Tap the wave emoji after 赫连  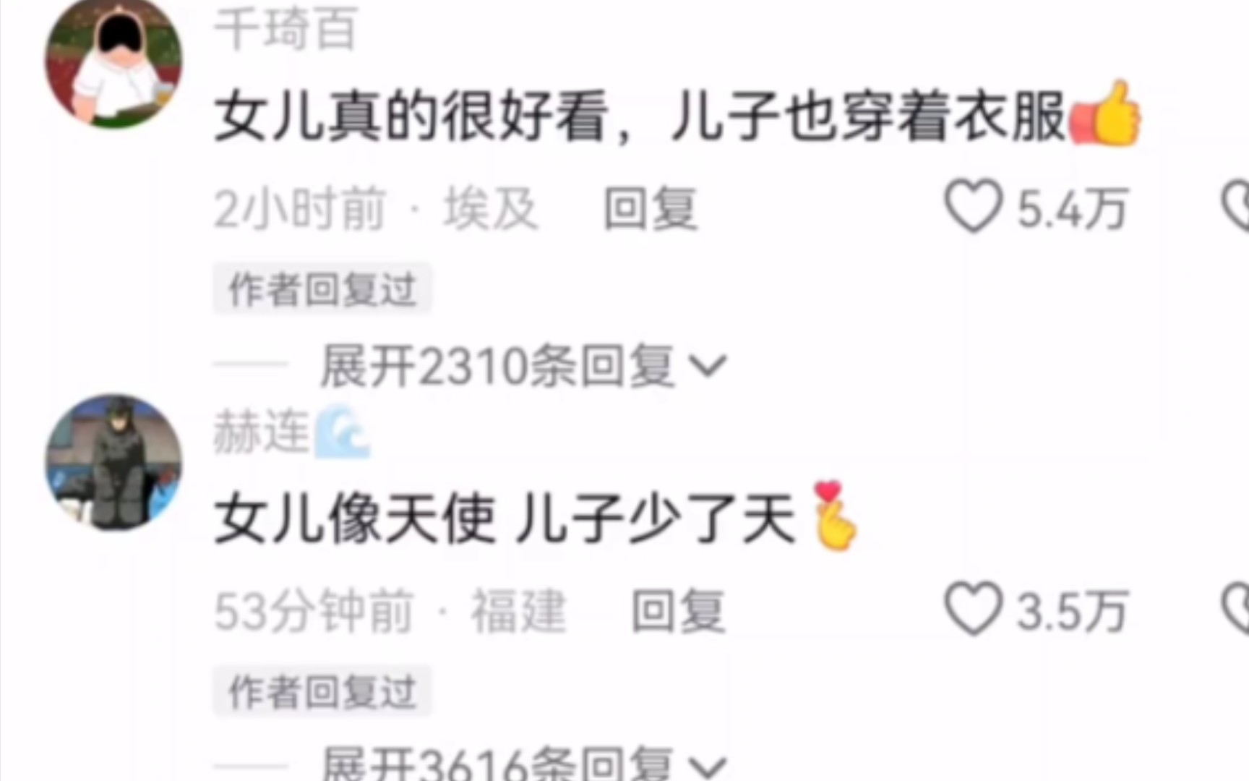[343, 432]
